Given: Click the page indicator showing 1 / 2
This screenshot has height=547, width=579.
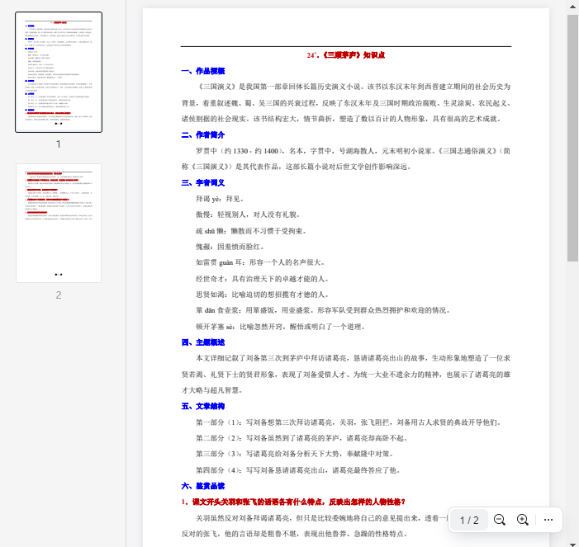Looking at the screenshot, I should [x=469, y=520].
